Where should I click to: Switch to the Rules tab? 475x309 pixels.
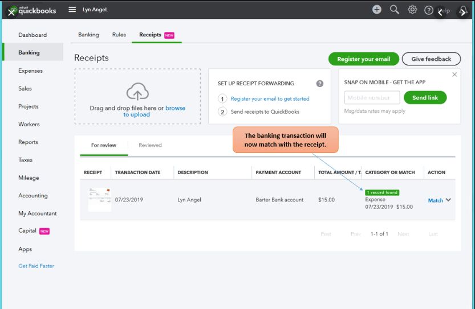pyautogui.click(x=119, y=35)
